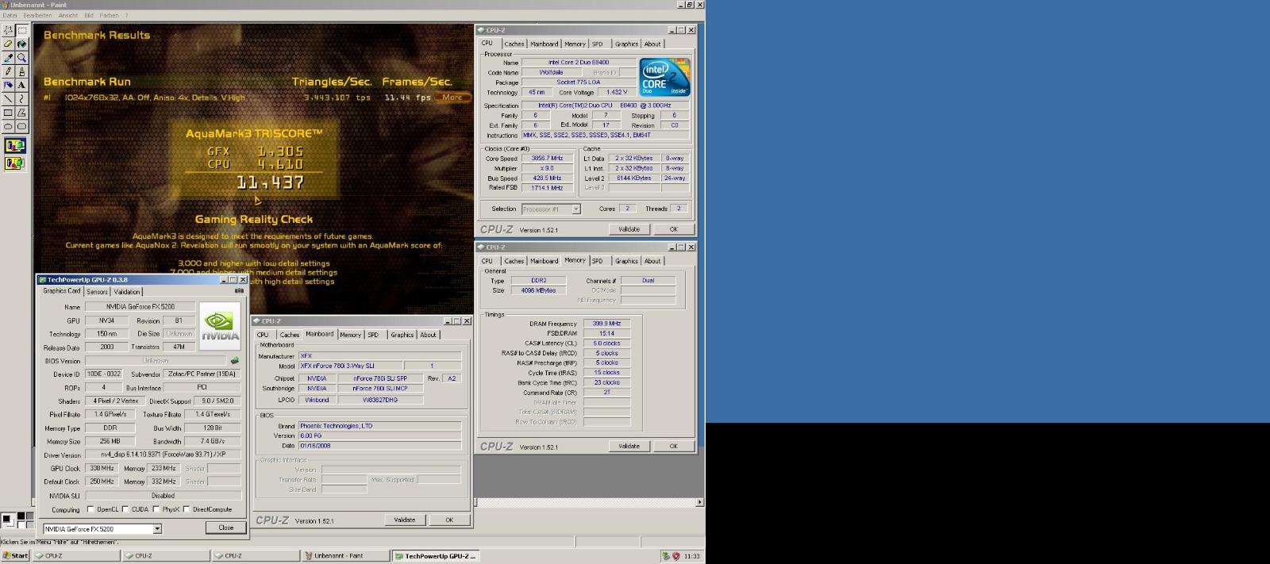The height and width of the screenshot is (564, 1270).
Task: Click the Driver Version field in GPU-Z
Action: click(x=163, y=455)
